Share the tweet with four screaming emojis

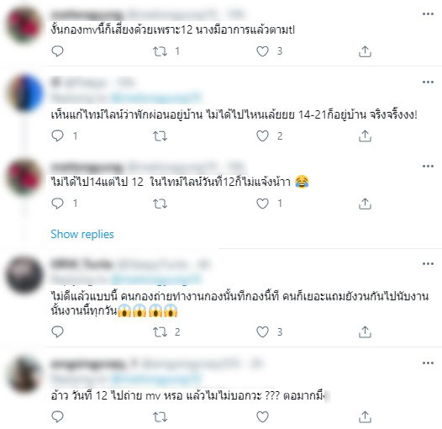pos(365,332)
